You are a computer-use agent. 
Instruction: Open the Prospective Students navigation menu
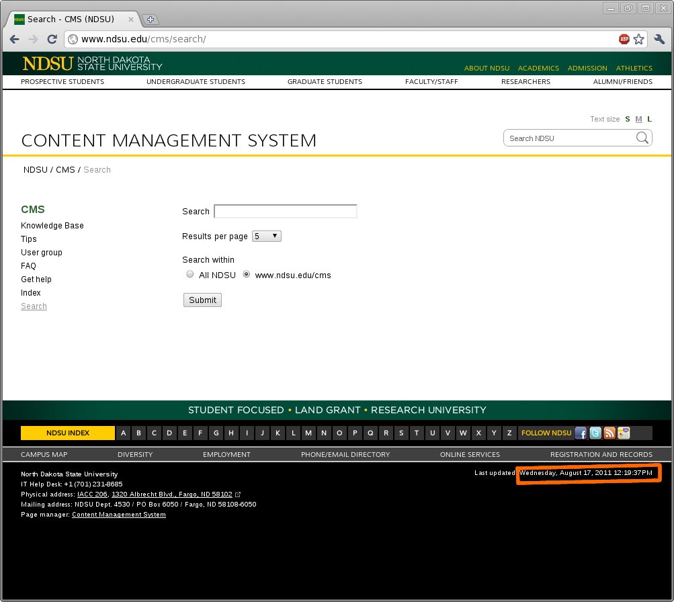click(x=62, y=82)
